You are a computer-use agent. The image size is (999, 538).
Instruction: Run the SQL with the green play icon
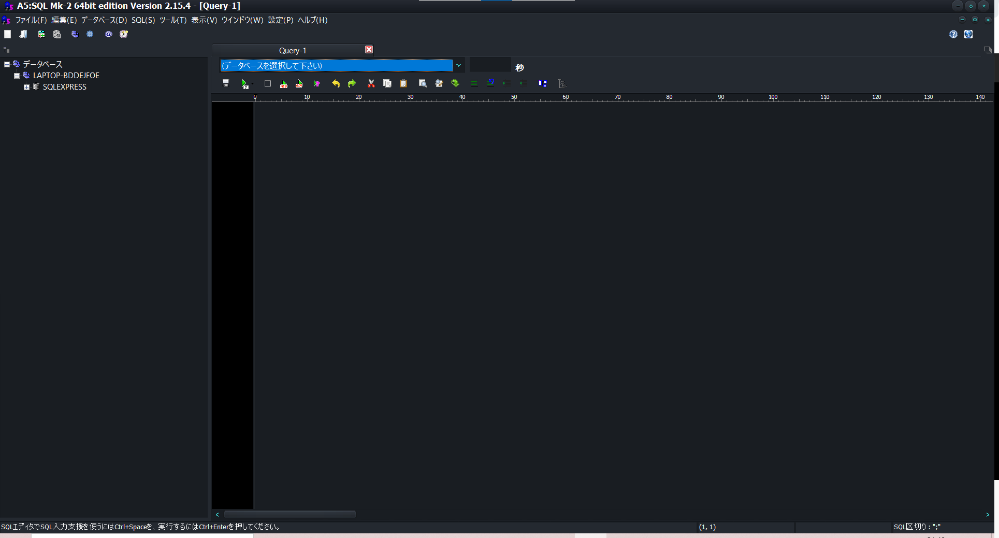(244, 84)
